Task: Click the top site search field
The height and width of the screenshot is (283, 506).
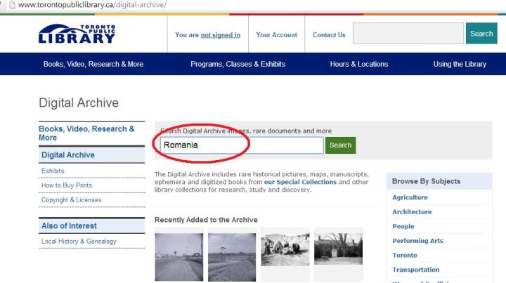Action: click(406, 34)
